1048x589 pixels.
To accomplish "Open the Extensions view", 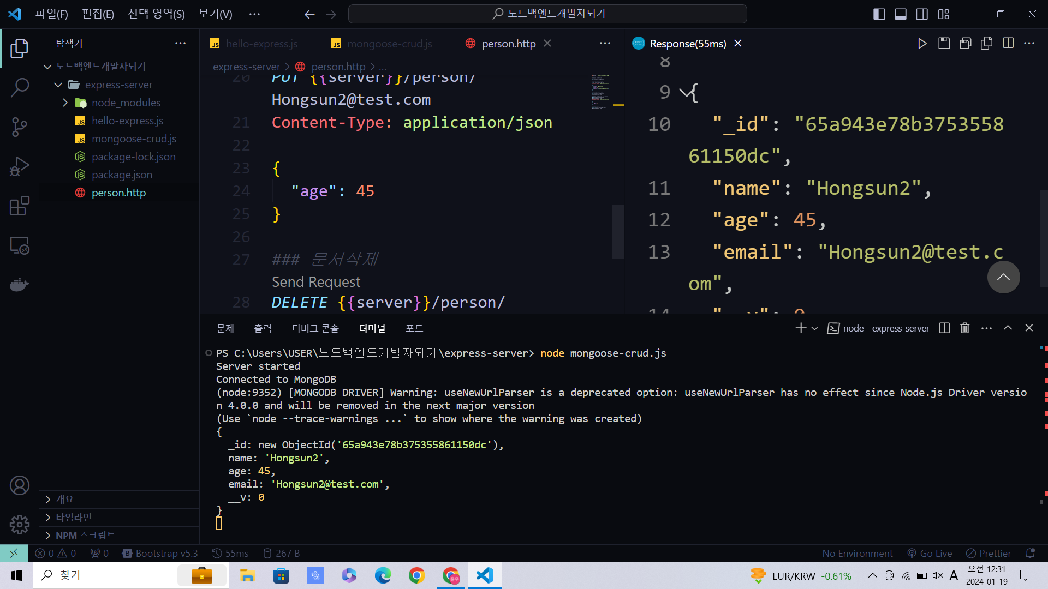I will 20,206.
